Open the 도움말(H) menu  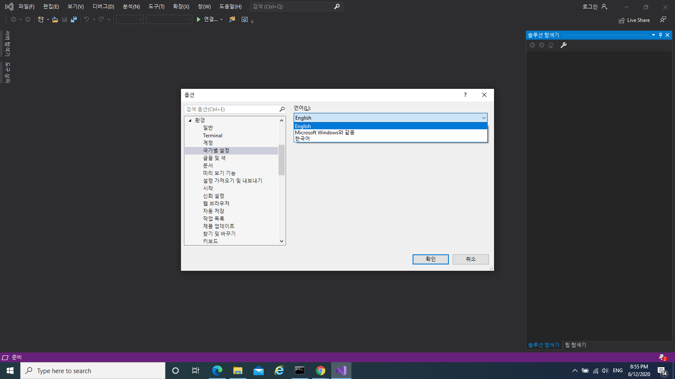tap(230, 7)
